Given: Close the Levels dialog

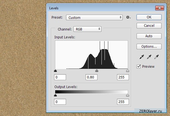Looking at the screenshot, I should coord(160,8).
